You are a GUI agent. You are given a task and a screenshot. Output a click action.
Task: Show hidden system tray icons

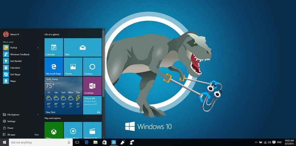(x=256, y=142)
